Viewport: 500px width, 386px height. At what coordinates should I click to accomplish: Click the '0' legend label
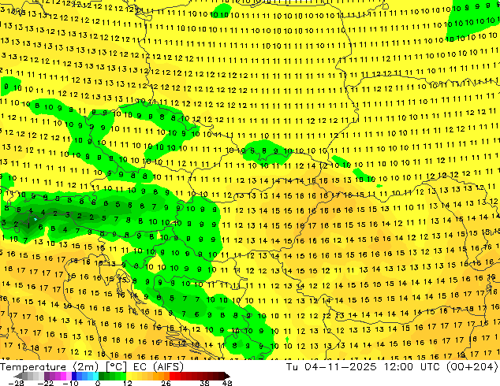(98, 383)
